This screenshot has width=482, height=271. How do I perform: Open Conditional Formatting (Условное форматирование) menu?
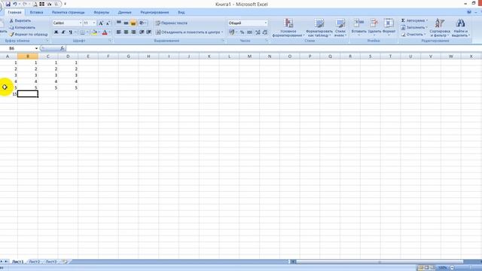point(288,28)
